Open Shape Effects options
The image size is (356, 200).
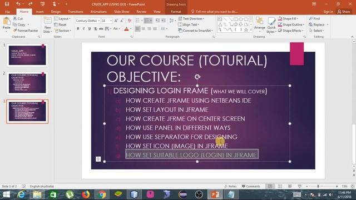(291, 31)
